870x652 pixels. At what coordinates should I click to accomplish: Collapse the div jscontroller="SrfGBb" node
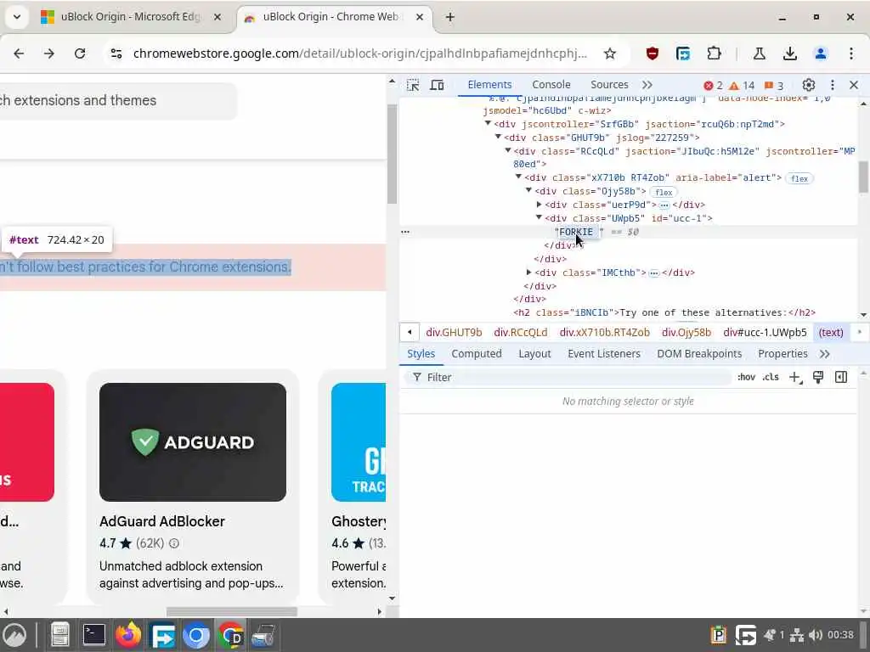[488, 124]
